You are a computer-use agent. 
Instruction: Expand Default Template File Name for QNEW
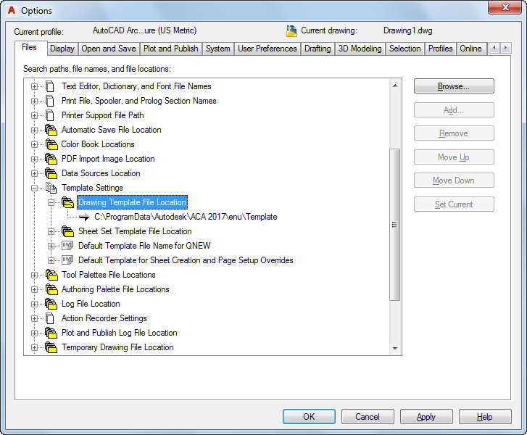(x=51, y=246)
